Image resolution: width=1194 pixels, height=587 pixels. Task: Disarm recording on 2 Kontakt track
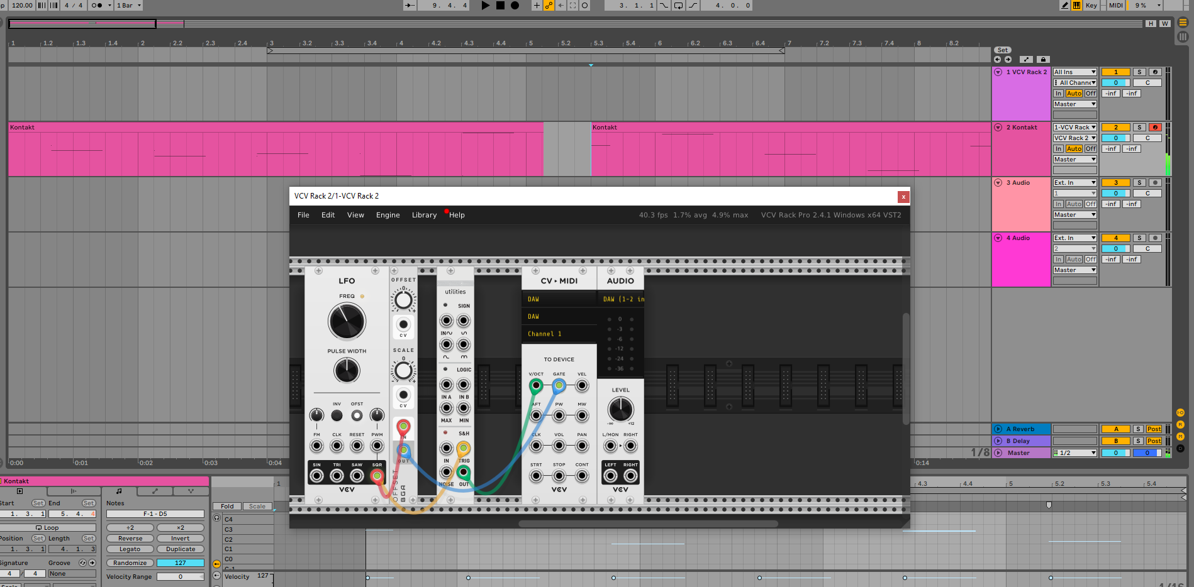(1155, 128)
